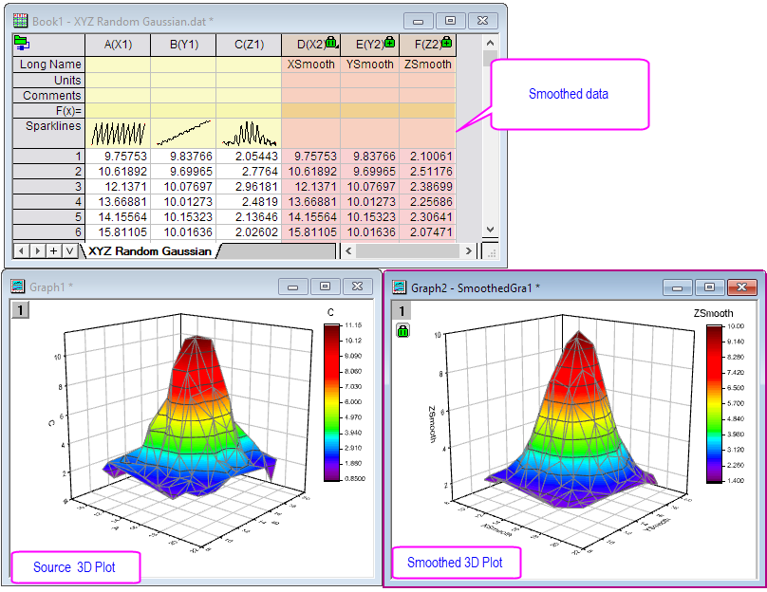The height and width of the screenshot is (592, 767).
Task: Click the lock icon on column E(Y2)
Action: coord(389,43)
